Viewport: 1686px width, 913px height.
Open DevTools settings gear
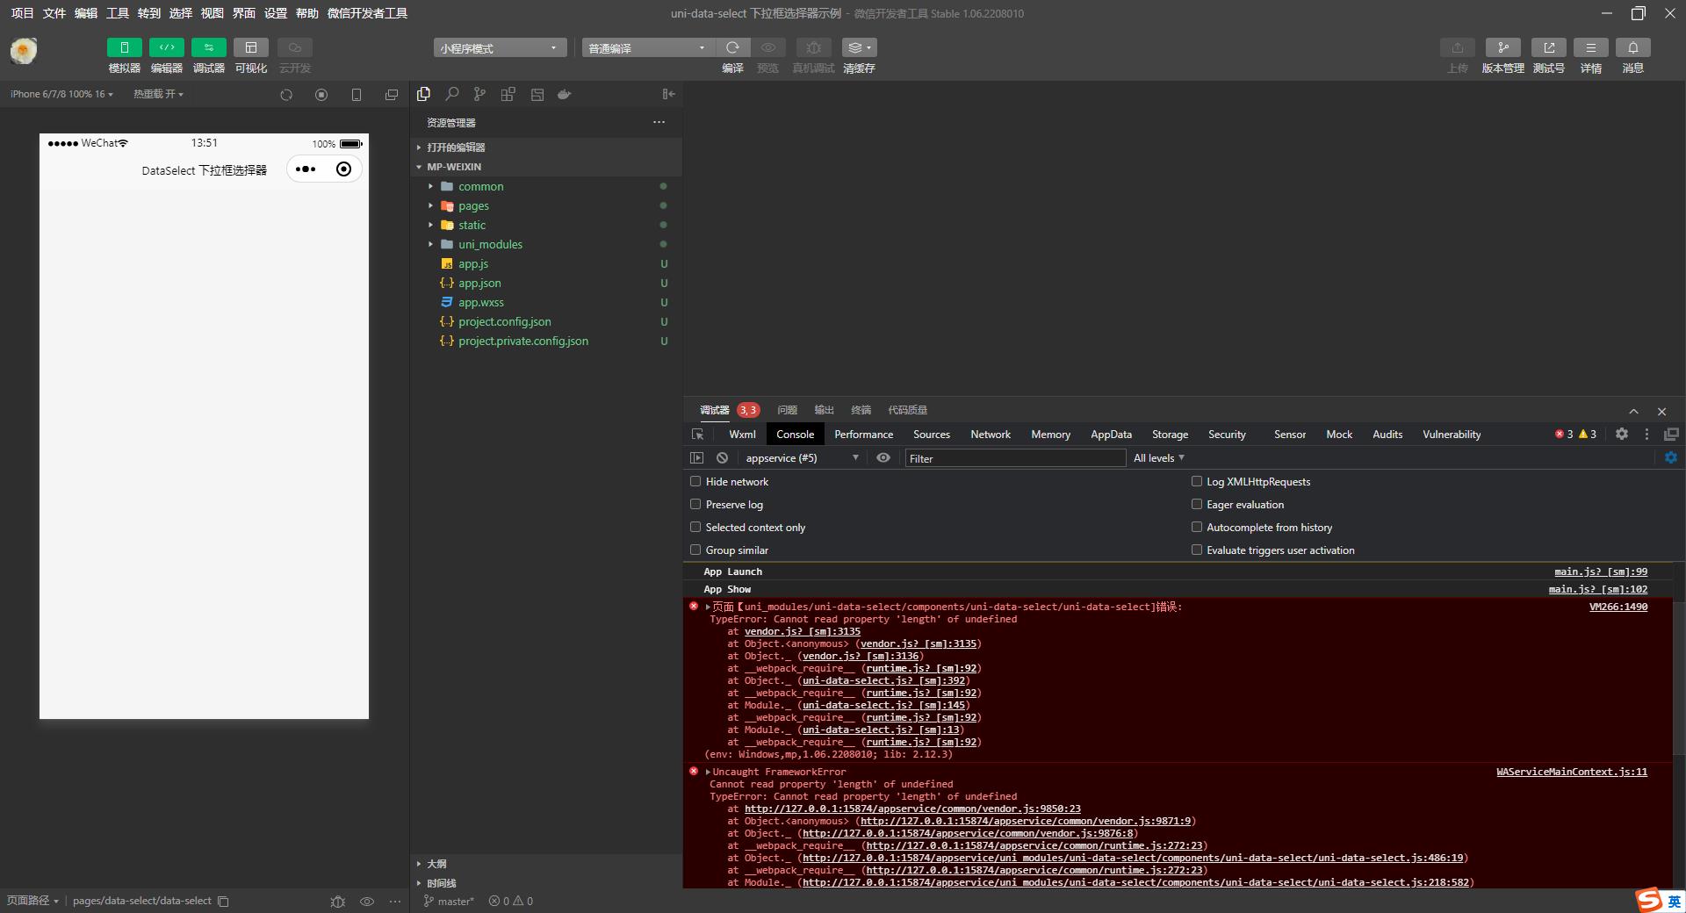[1622, 434]
